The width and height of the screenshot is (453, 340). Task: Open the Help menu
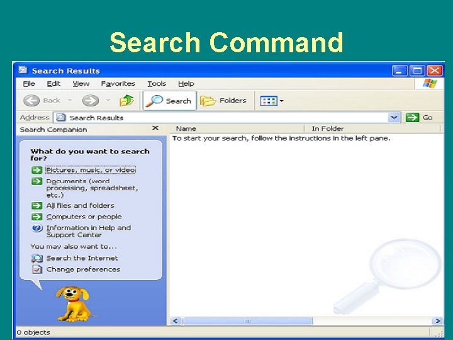pos(186,84)
